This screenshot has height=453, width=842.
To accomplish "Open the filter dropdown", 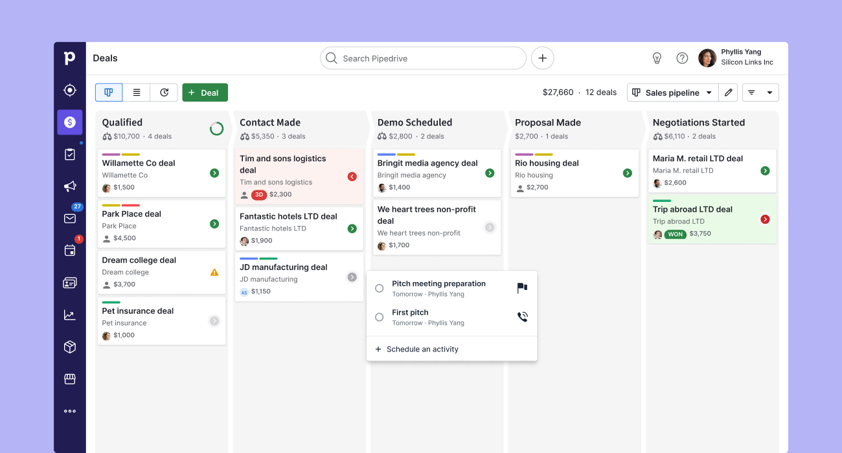I will [x=760, y=93].
